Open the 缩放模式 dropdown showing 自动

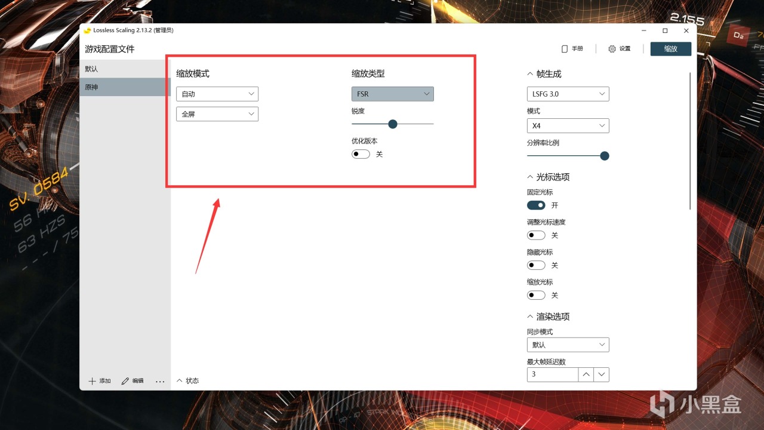click(217, 94)
